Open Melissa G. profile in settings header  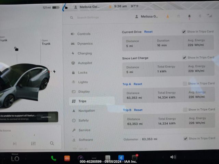146,17
